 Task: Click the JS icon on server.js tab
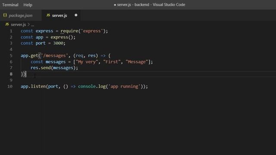[x=48, y=15]
